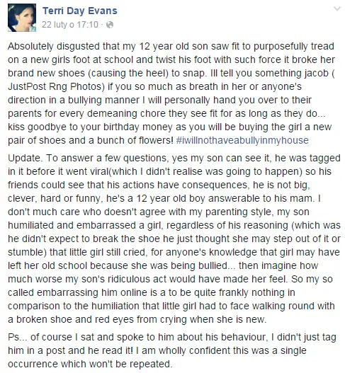Open Terri Day Evans profile picture
Screen dimensions: 345x373
[x=22, y=18]
